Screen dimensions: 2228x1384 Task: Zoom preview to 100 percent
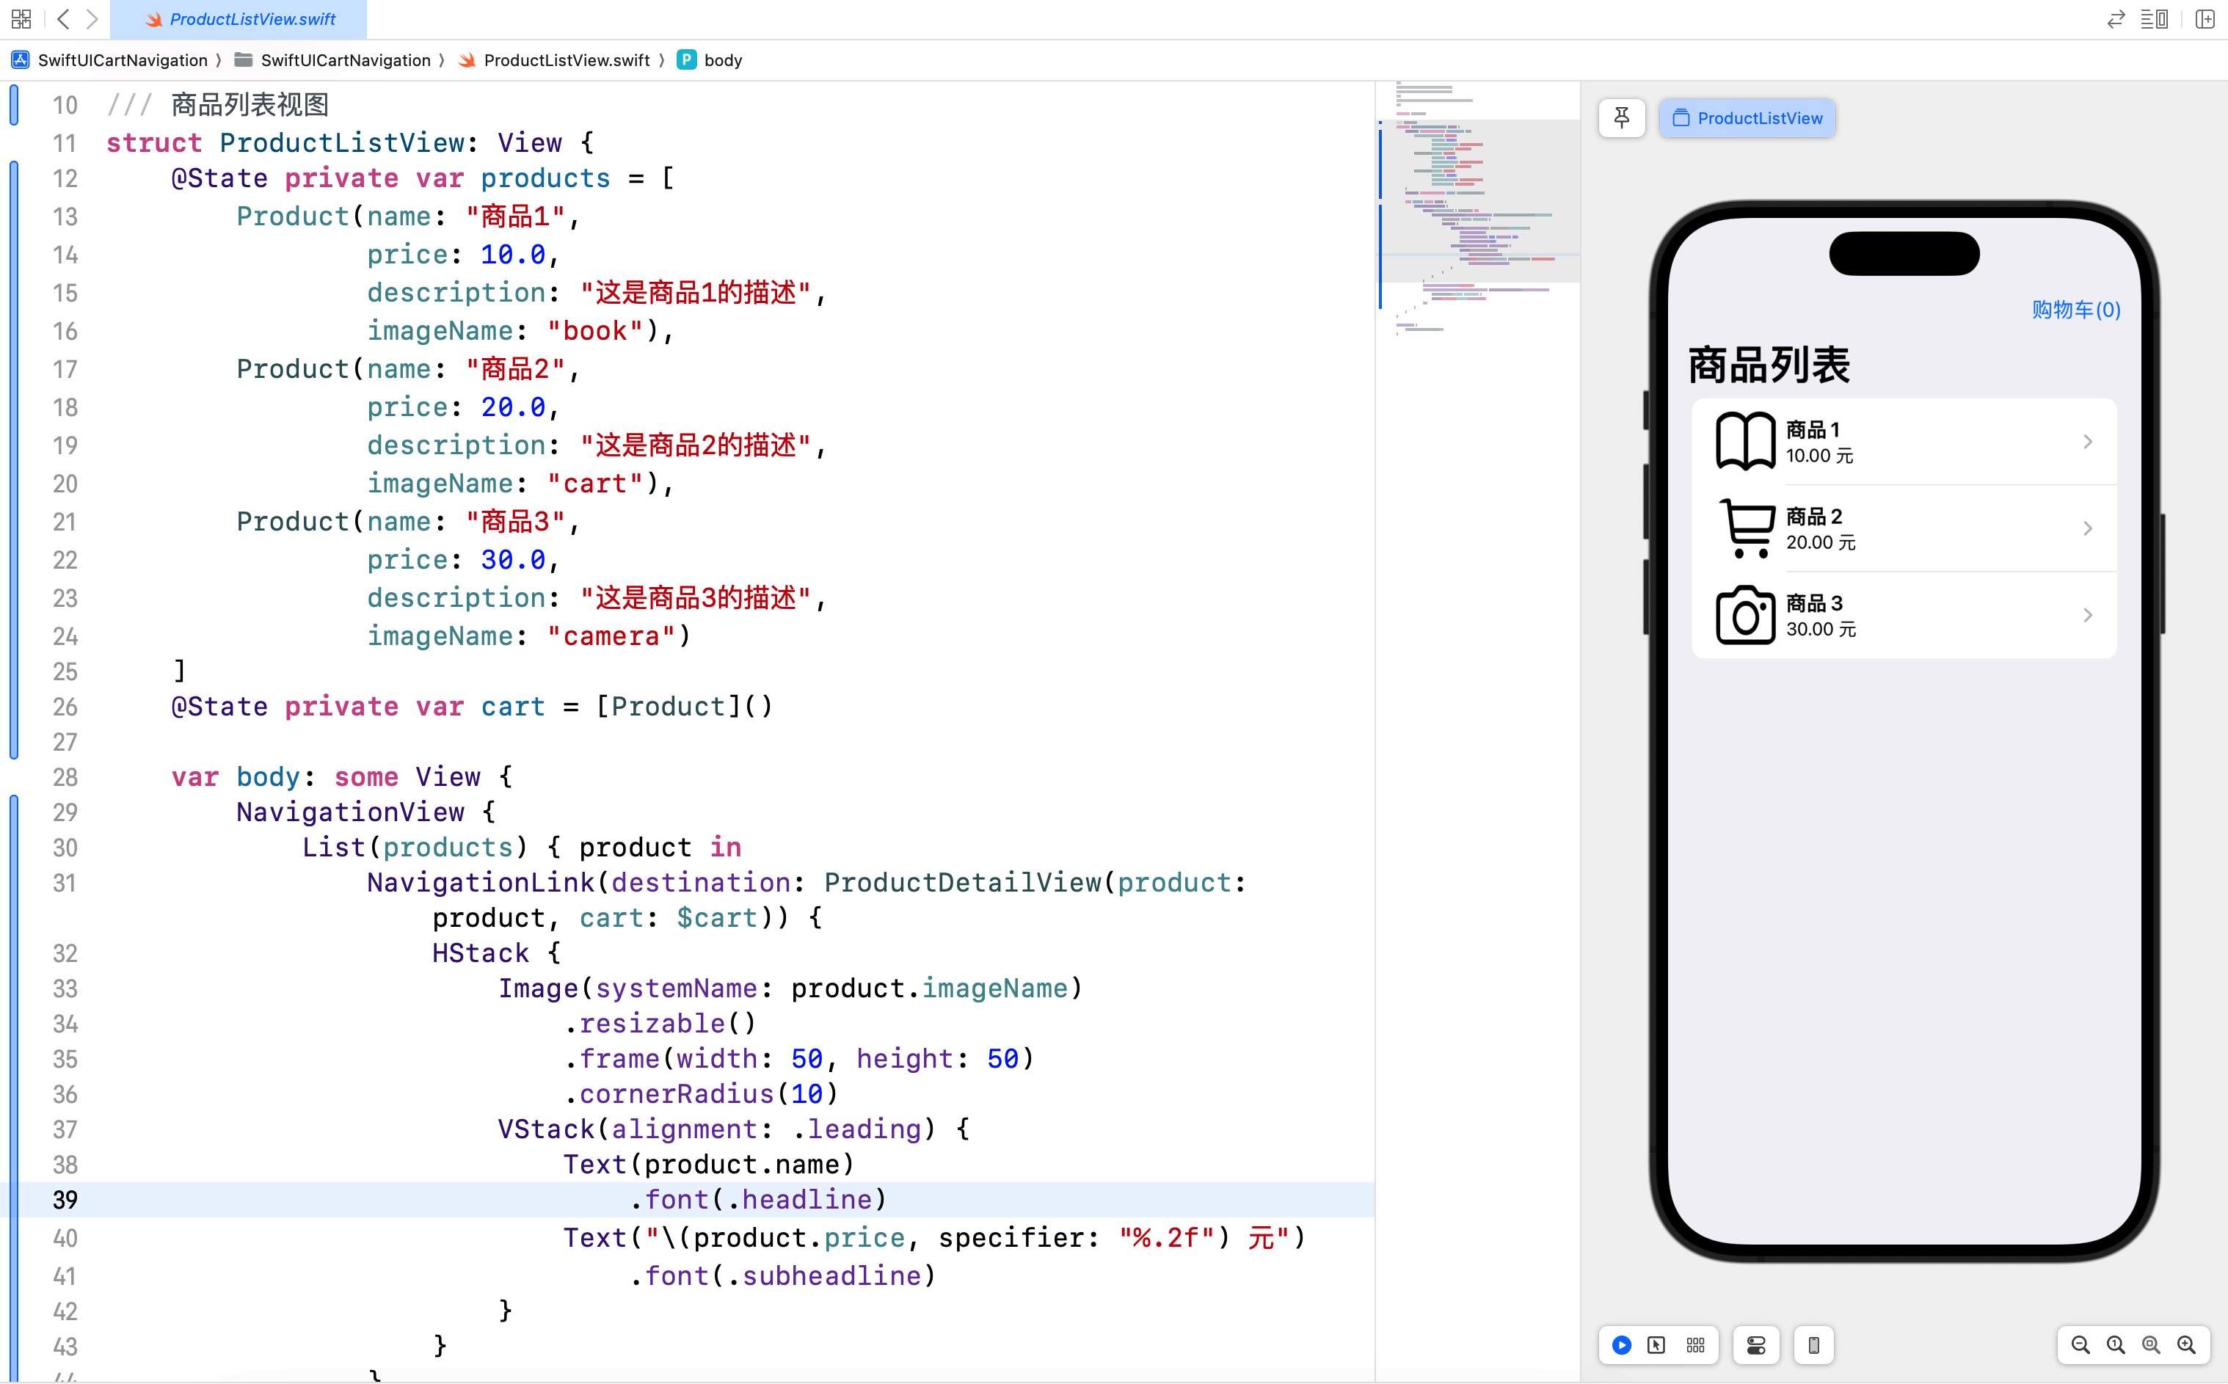point(2116,1346)
